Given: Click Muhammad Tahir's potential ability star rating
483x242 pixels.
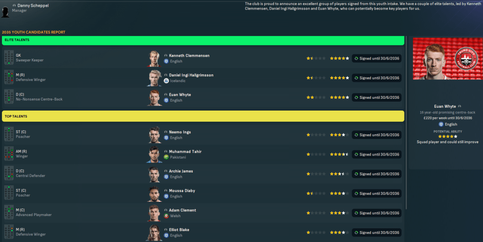Looking at the screenshot, I should [x=339, y=155].
